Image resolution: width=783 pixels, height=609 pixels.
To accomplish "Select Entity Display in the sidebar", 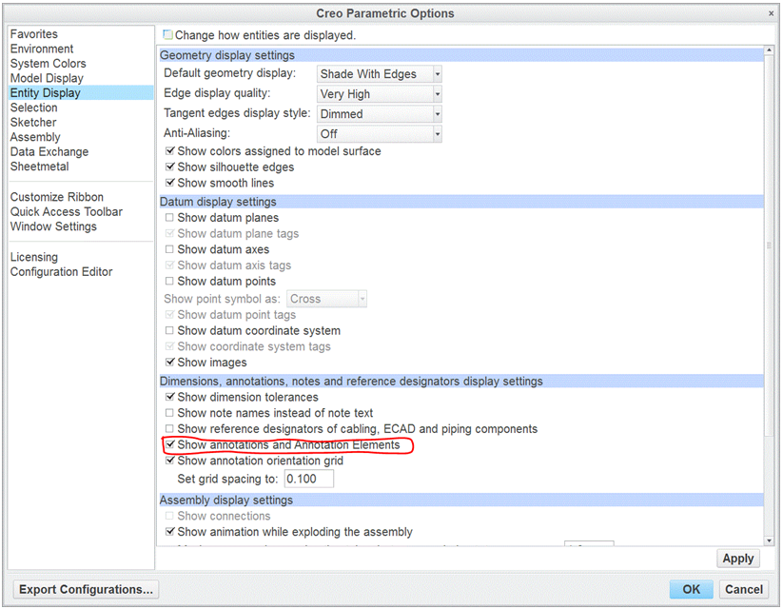I will [81, 93].
